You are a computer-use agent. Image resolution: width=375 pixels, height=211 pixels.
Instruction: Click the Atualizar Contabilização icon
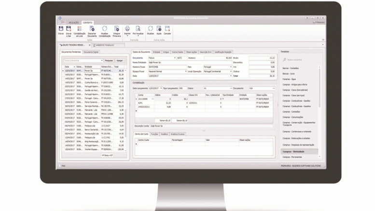105,28
